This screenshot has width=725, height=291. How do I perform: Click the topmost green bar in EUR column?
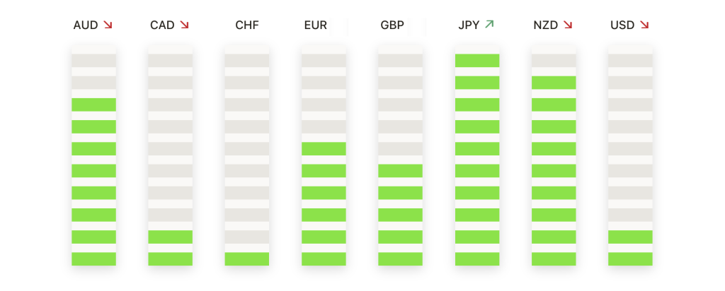click(324, 148)
